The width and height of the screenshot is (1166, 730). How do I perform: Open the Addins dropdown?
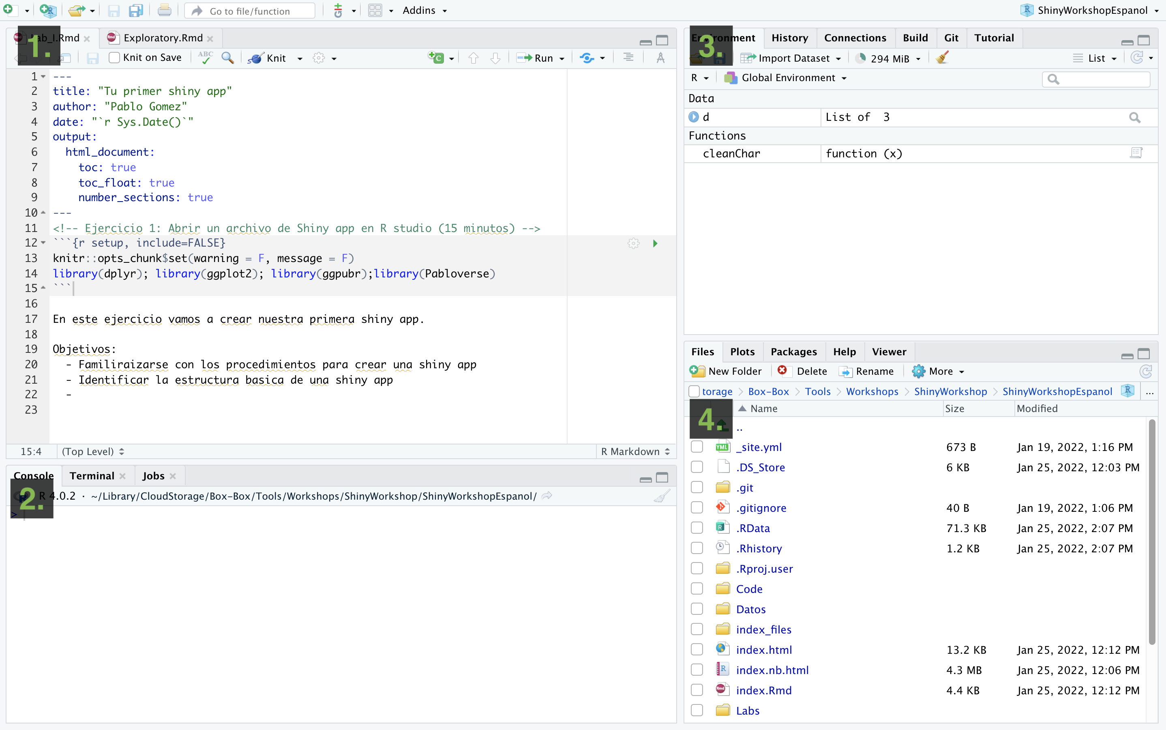tap(424, 10)
